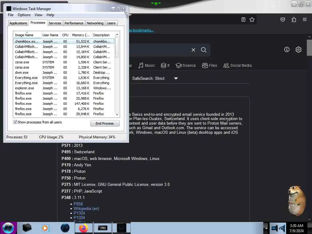Open reader view icon in Firefox address bar
This screenshot has width=312, height=234.
pos(243,19)
